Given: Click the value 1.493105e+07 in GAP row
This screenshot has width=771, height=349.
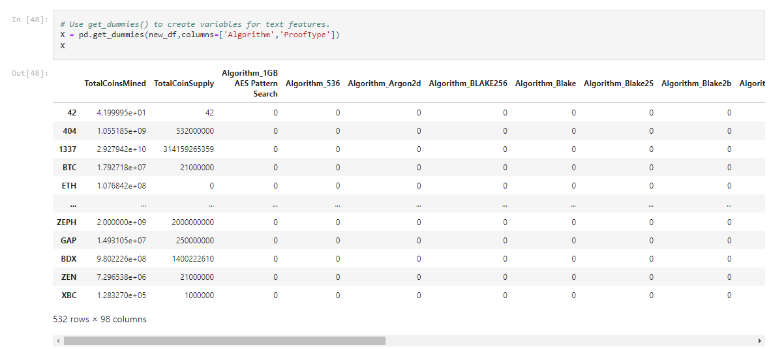Looking at the screenshot, I should point(121,241).
